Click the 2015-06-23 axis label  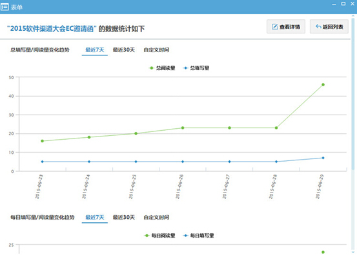point(39,187)
